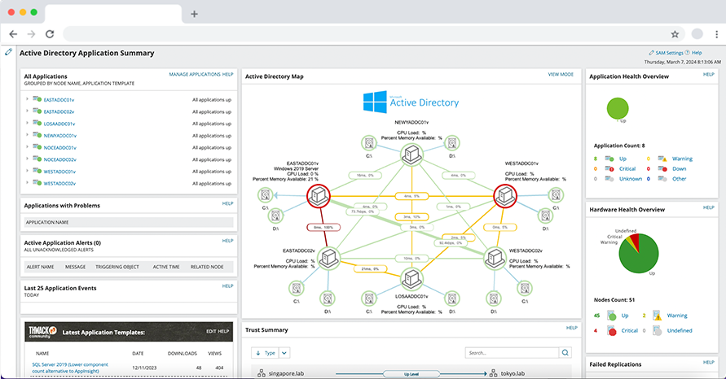Click the Trust Summary search magnifier icon
Viewport: 726px width, 379px height.
click(565, 353)
